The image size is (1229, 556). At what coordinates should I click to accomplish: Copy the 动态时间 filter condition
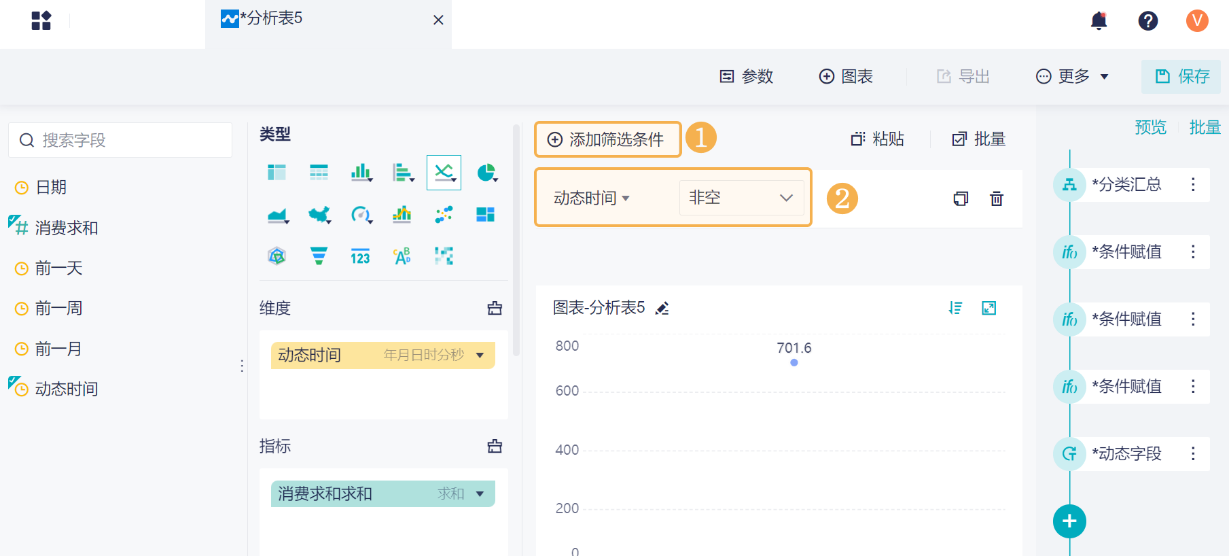961,198
